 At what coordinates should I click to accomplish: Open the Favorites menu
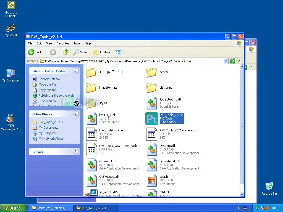(x=63, y=43)
